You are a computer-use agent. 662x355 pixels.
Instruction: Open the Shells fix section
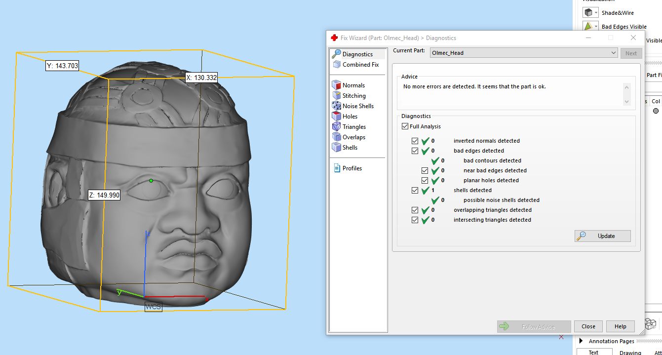point(350,148)
